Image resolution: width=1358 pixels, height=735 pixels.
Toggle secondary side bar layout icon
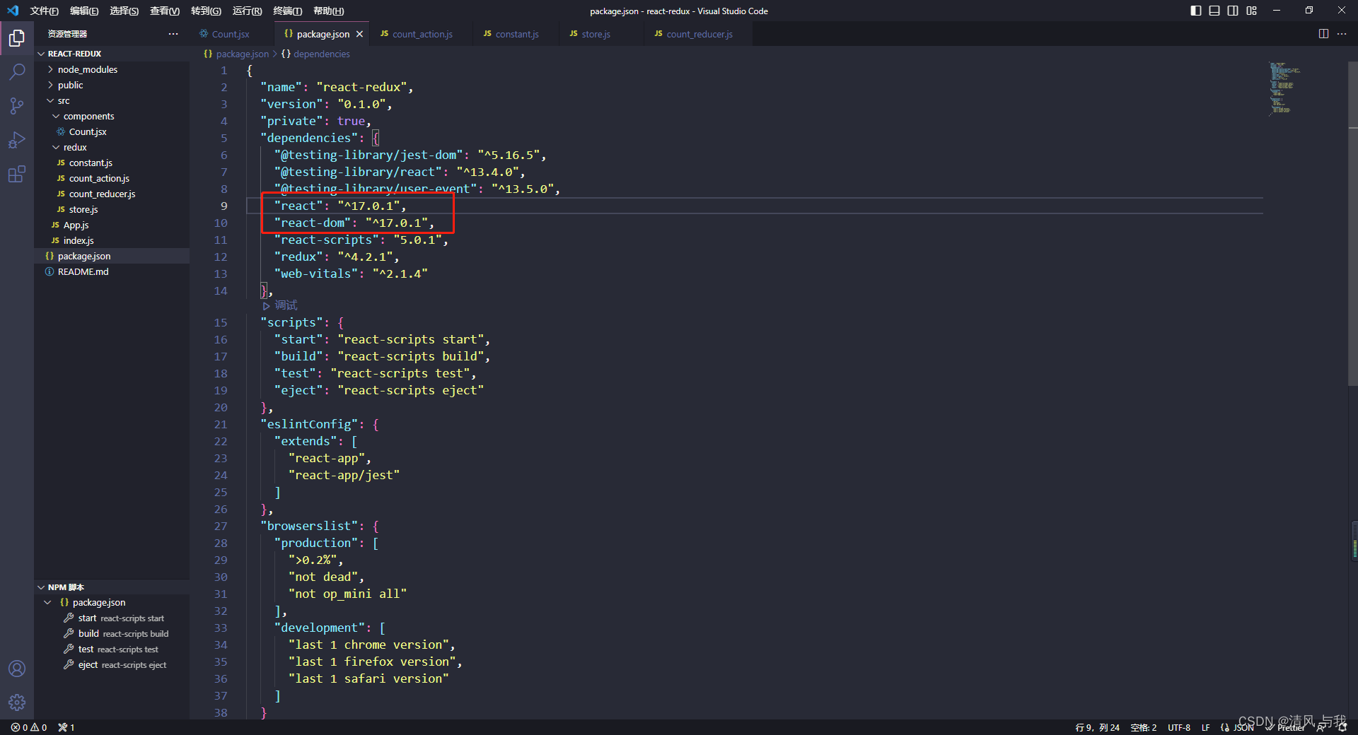coord(1233,11)
